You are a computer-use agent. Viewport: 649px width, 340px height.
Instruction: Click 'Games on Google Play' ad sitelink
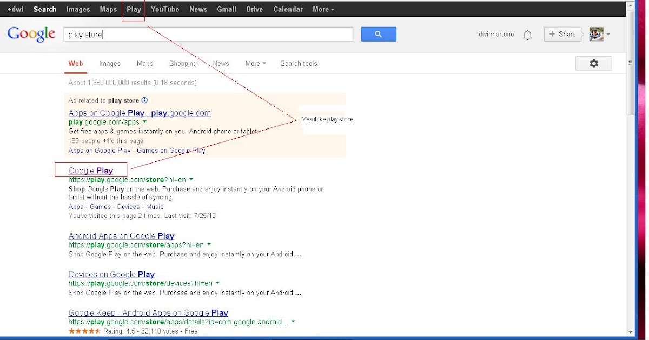(171, 151)
